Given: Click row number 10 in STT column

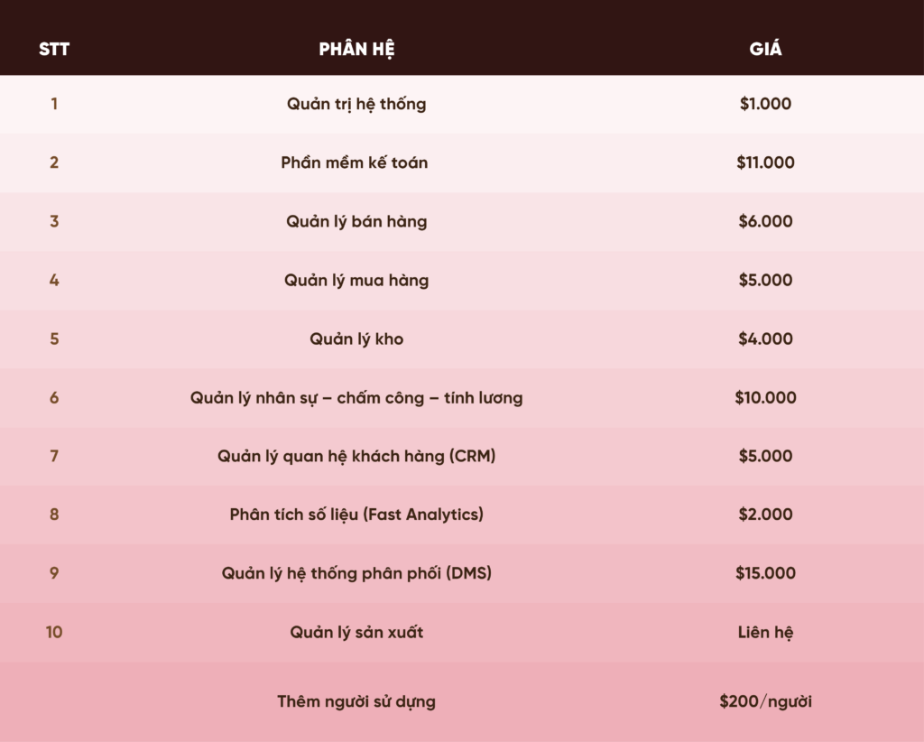Looking at the screenshot, I should click(54, 633).
